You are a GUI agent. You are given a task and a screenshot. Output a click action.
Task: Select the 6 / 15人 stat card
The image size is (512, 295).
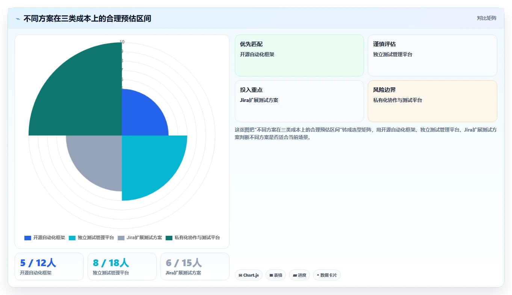195,267
